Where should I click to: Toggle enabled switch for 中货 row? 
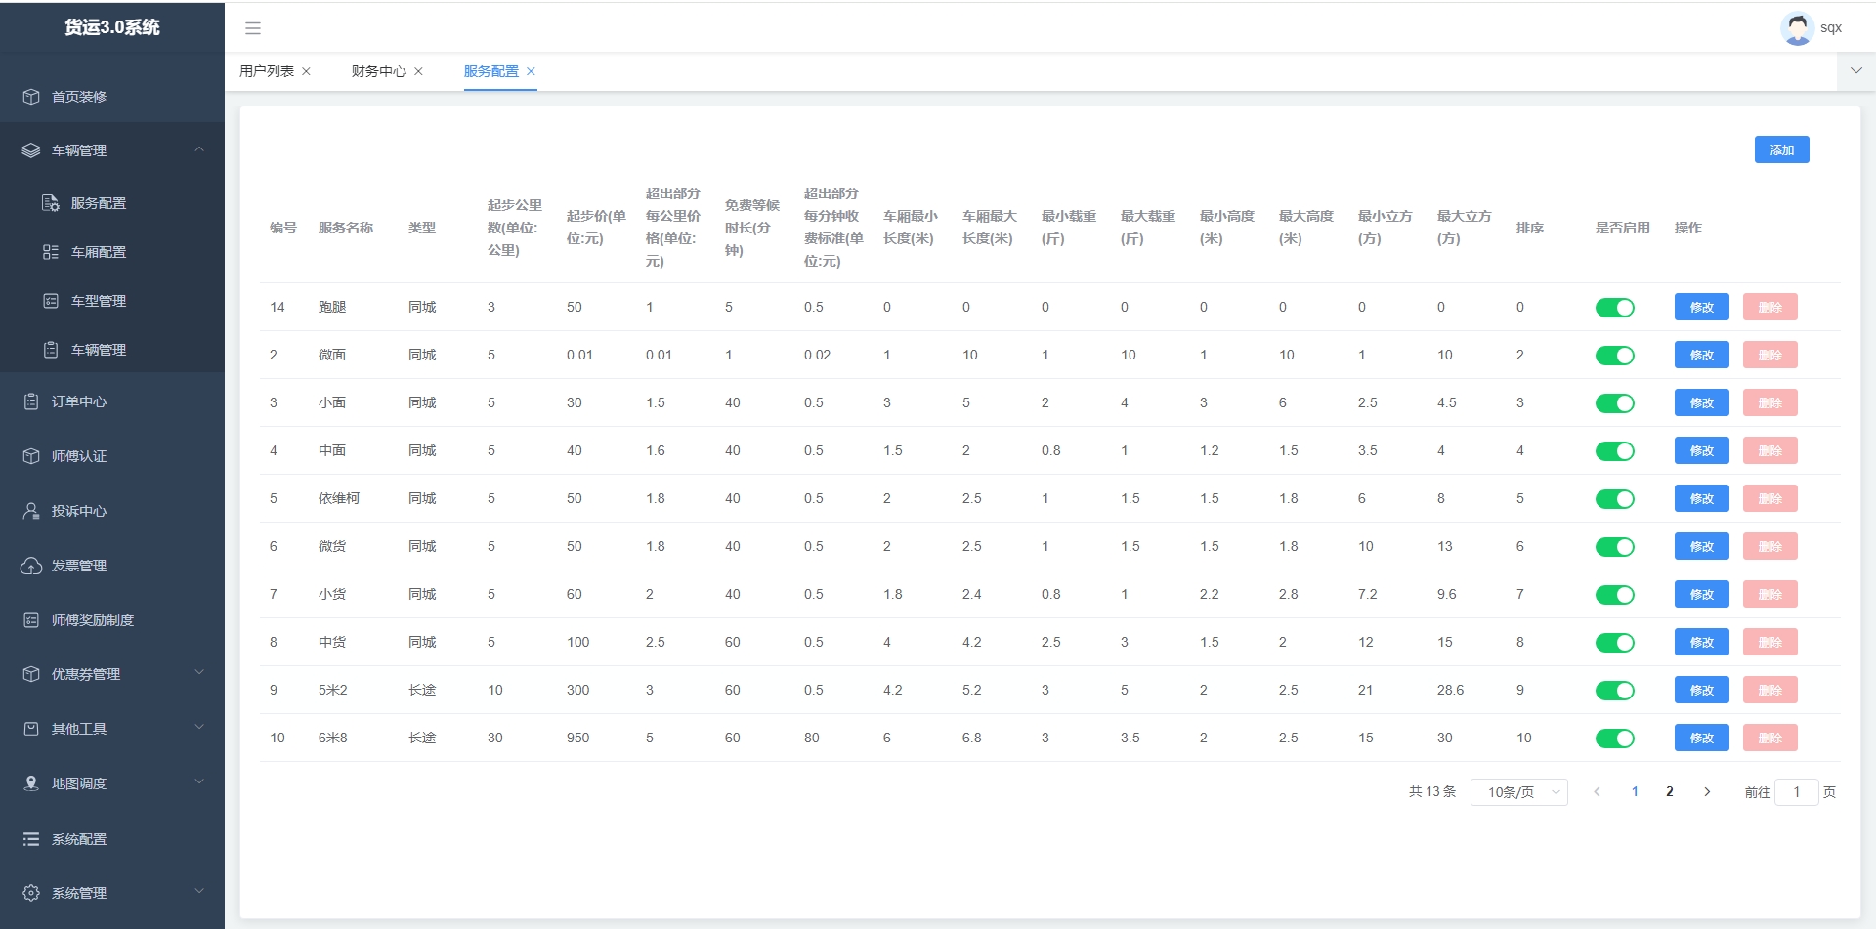[1615, 643]
